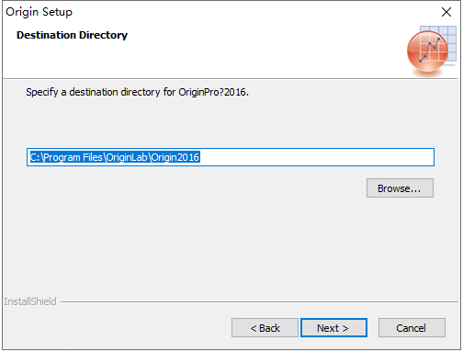The image size is (463, 352).
Task: Click inside the destination path field
Action: pyautogui.click(x=231, y=157)
